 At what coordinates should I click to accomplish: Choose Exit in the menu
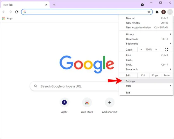click(146, 93)
